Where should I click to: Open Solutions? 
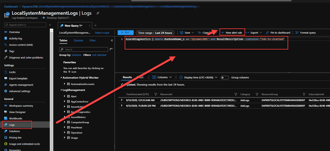14,131
